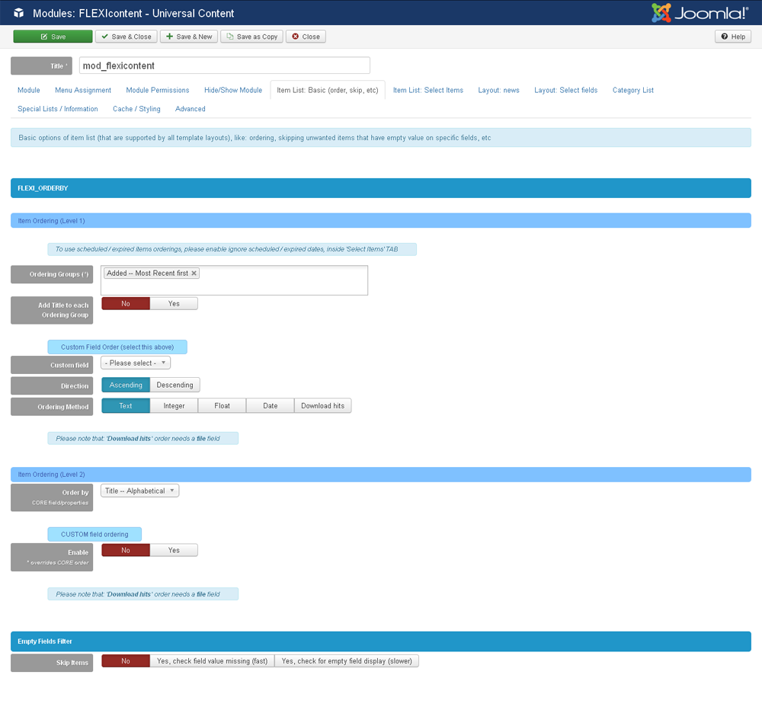Choose Text ordering method
The width and height of the screenshot is (762, 710).
coord(126,406)
